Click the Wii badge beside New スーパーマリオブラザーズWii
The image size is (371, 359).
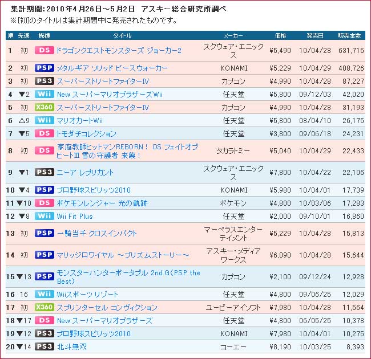[x=45, y=94]
